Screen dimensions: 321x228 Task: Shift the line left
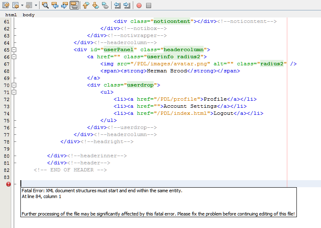[x=117, y=5]
